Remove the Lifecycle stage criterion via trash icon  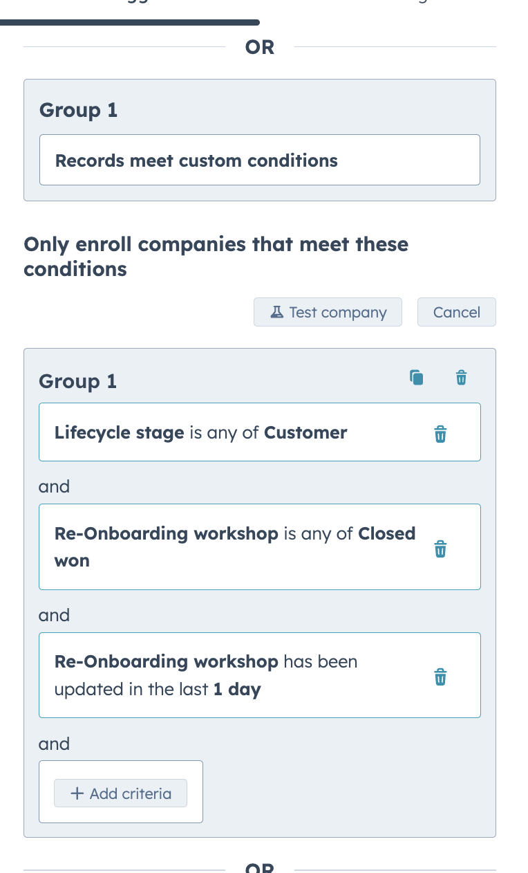pos(440,434)
